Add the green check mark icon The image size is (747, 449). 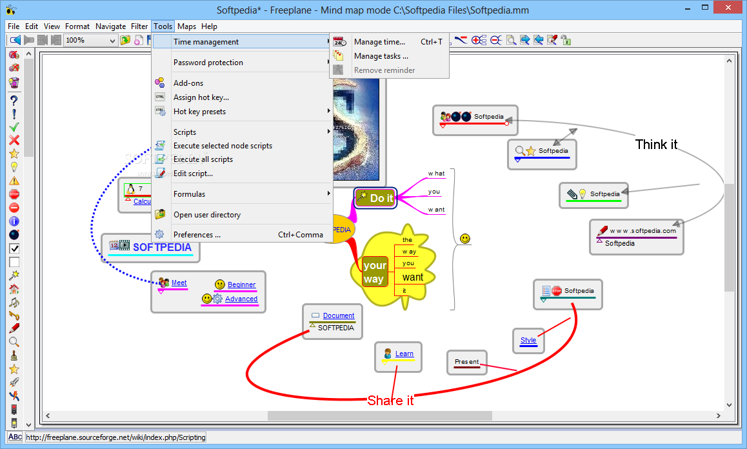pos(14,127)
